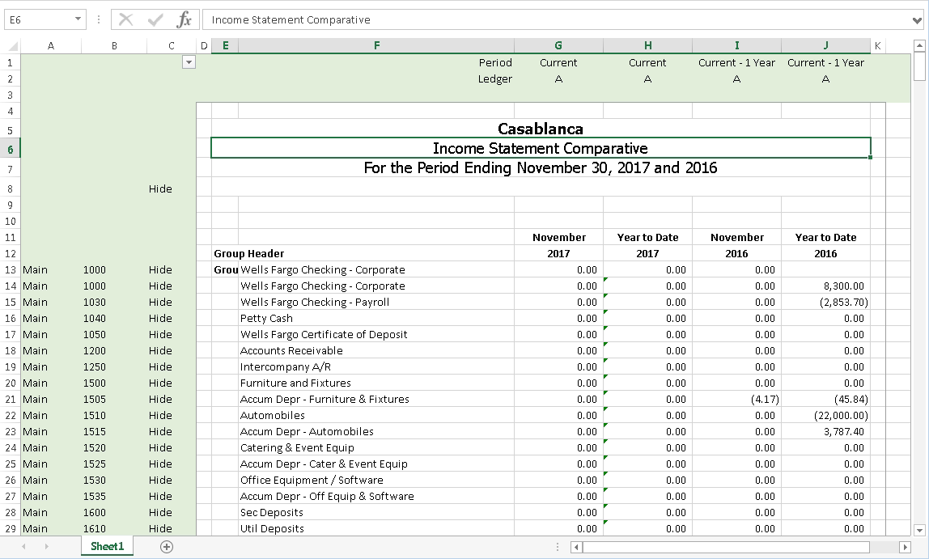Select column I header
This screenshot has height=559, width=929.
pos(736,45)
